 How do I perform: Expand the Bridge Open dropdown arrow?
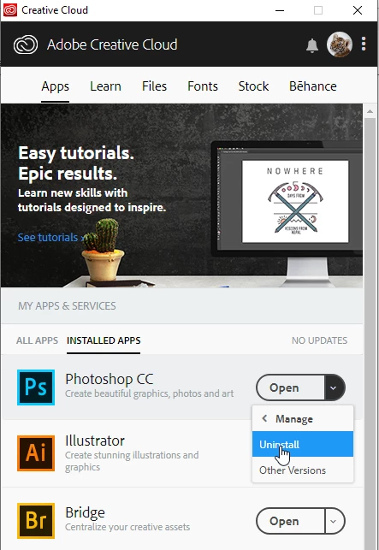334,521
